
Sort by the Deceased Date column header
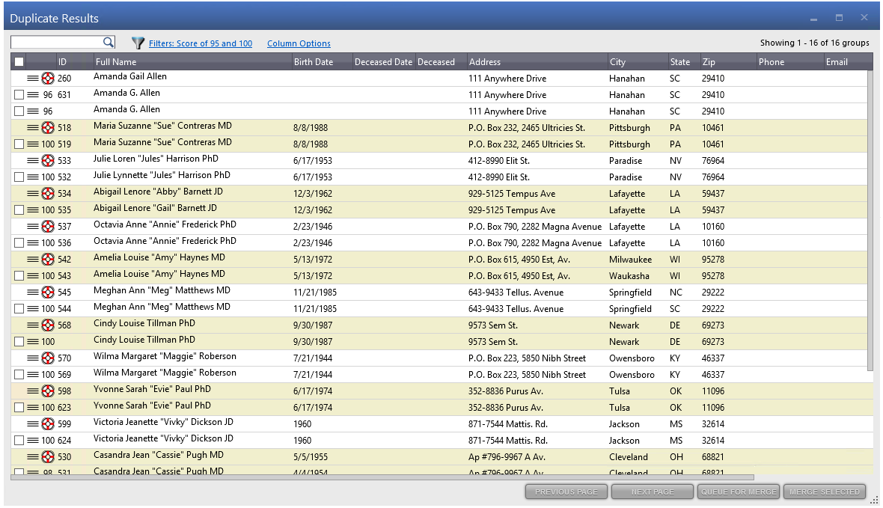pyautogui.click(x=383, y=62)
